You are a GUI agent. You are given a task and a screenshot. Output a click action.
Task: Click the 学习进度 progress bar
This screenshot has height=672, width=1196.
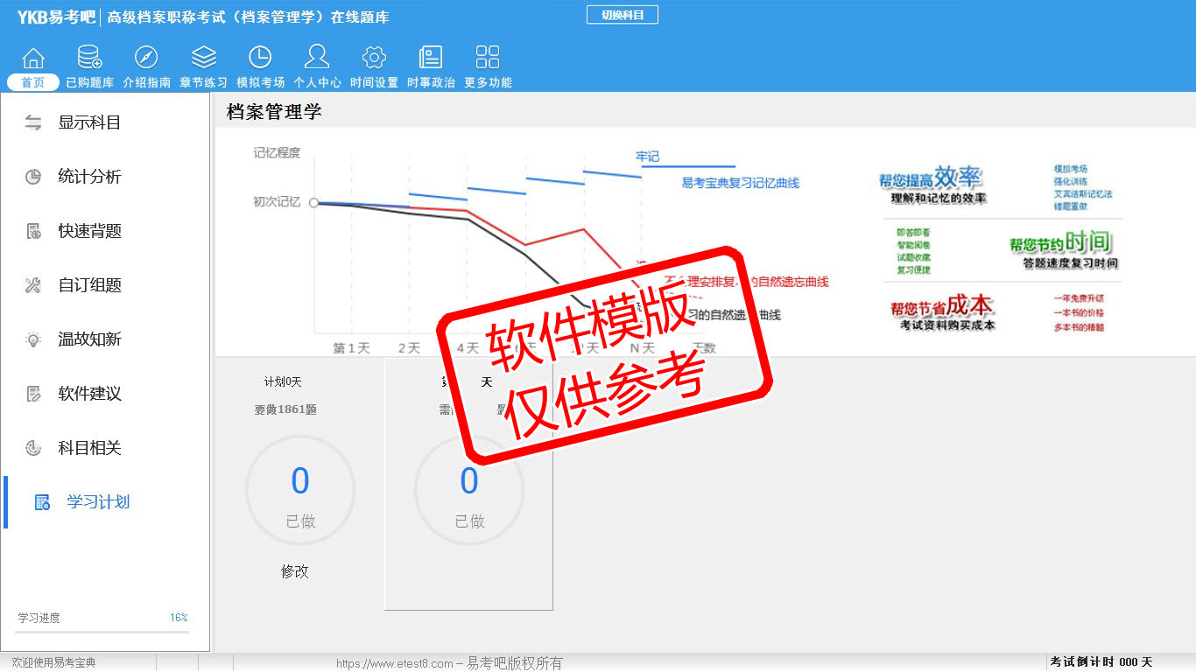click(102, 631)
